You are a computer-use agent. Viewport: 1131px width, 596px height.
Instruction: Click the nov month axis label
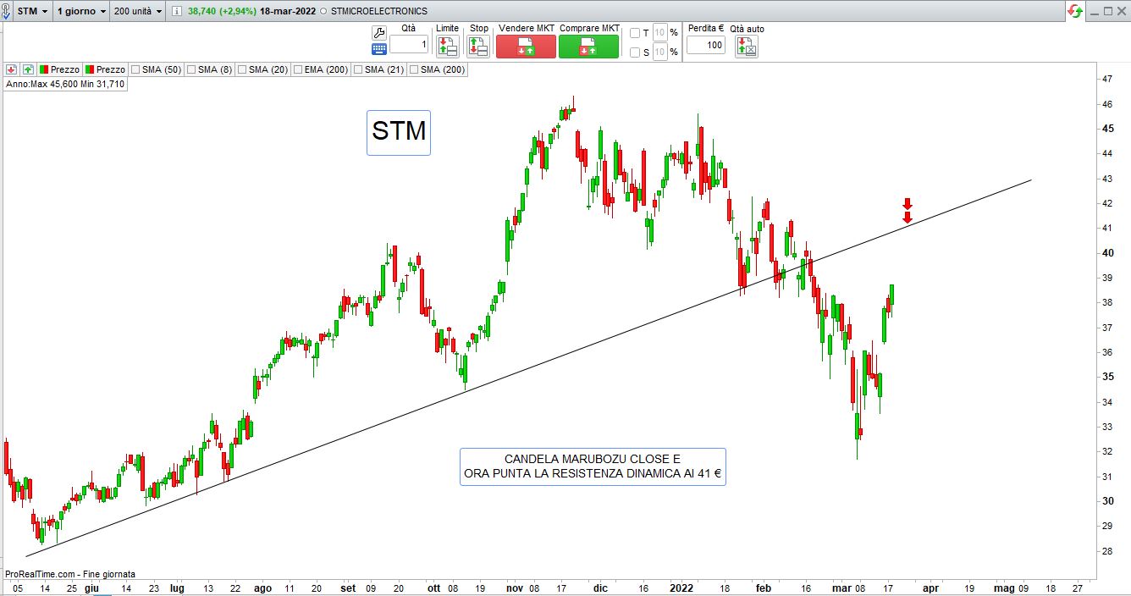coord(515,587)
